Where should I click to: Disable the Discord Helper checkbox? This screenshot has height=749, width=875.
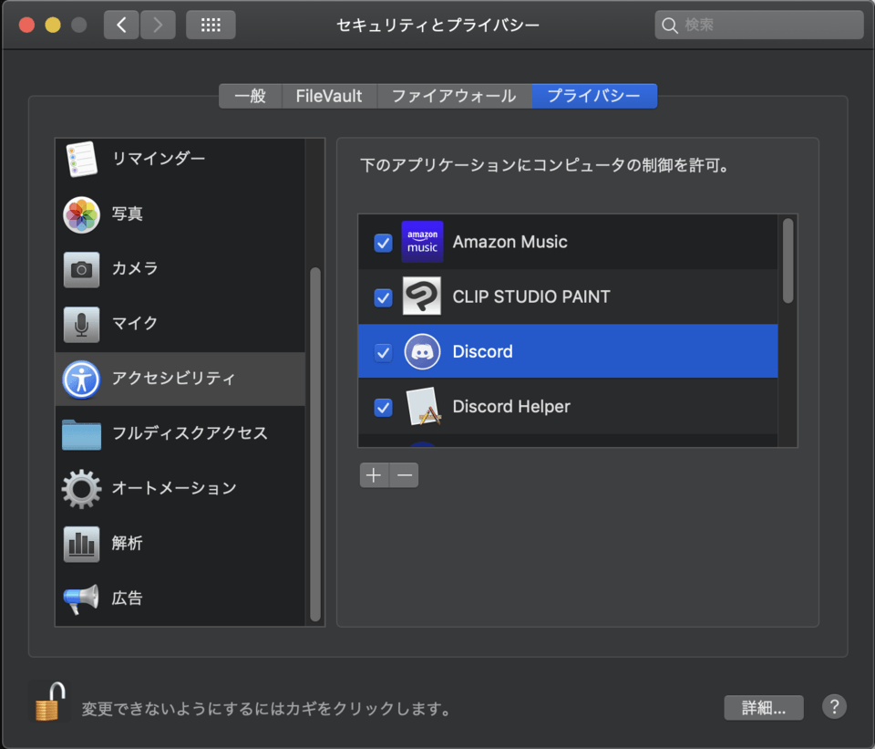pos(384,407)
